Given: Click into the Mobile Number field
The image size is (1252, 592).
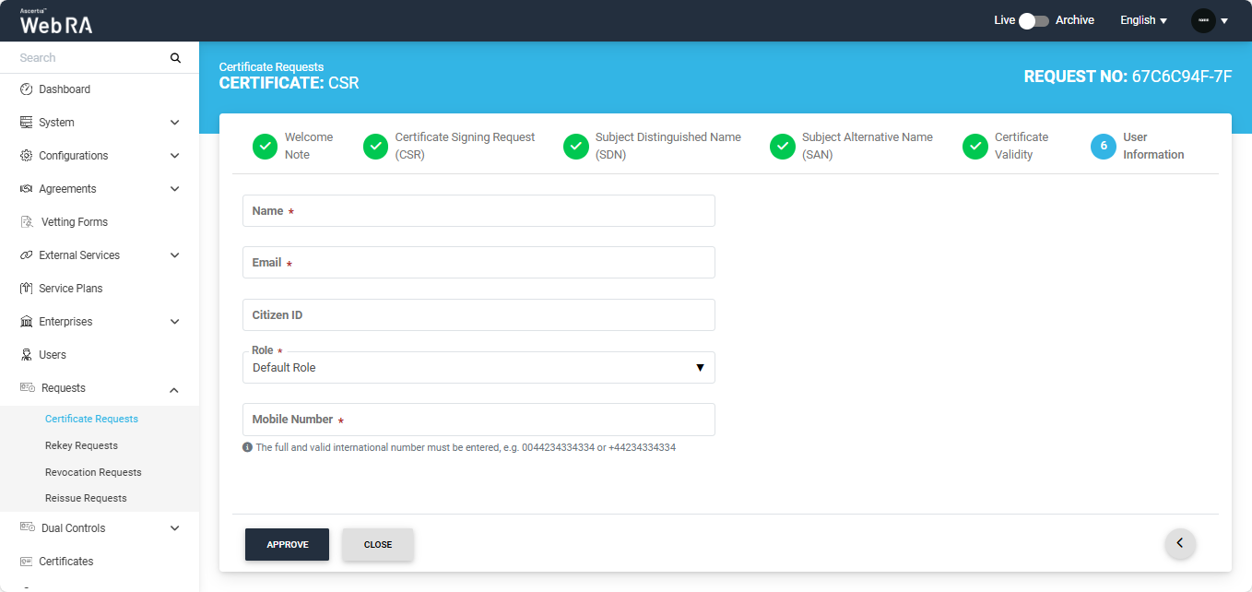Looking at the screenshot, I should coord(478,420).
